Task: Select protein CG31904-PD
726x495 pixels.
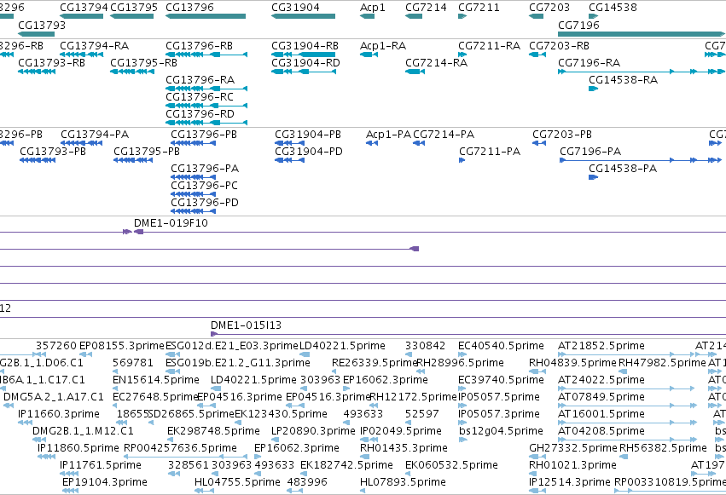Action: pos(309,152)
